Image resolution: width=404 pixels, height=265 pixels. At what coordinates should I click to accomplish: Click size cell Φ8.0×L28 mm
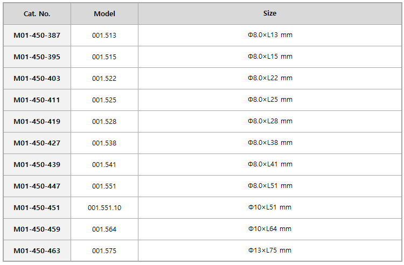tap(270, 121)
